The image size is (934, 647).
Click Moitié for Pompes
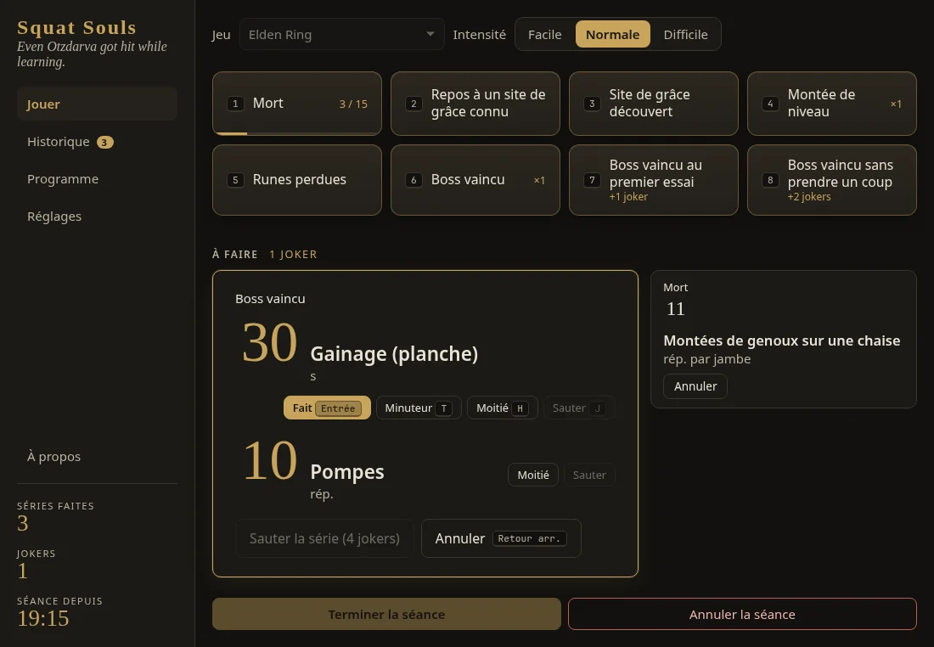[x=533, y=475]
